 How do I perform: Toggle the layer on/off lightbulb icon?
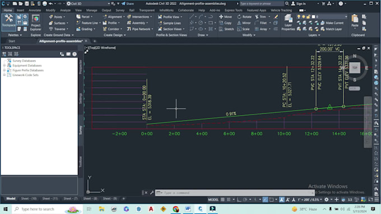[x=299, y=17]
